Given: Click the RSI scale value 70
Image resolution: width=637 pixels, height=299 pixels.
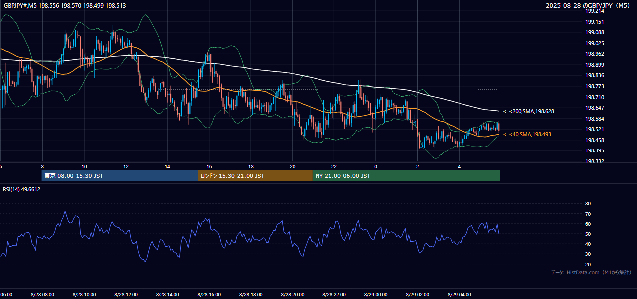Looking at the screenshot, I should (588, 214).
